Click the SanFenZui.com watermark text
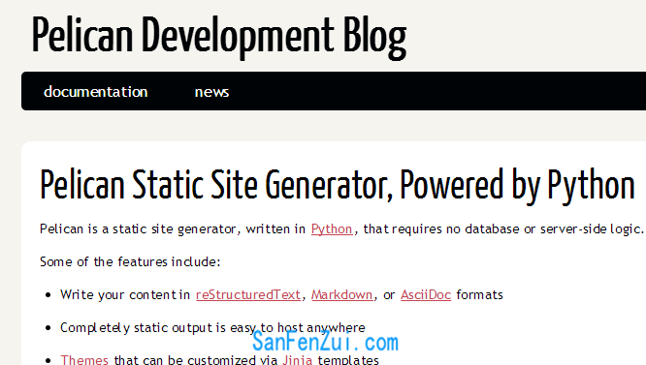The width and height of the screenshot is (646, 365). pyautogui.click(x=325, y=342)
